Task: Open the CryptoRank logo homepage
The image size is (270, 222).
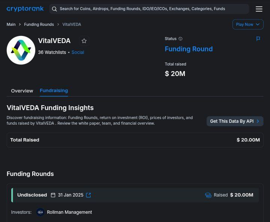Action: coord(25,9)
